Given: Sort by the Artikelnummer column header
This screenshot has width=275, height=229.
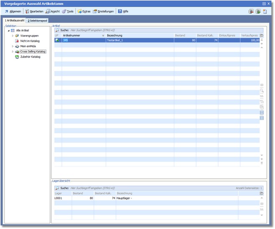Looking at the screenshot, I should click(81, 36).
